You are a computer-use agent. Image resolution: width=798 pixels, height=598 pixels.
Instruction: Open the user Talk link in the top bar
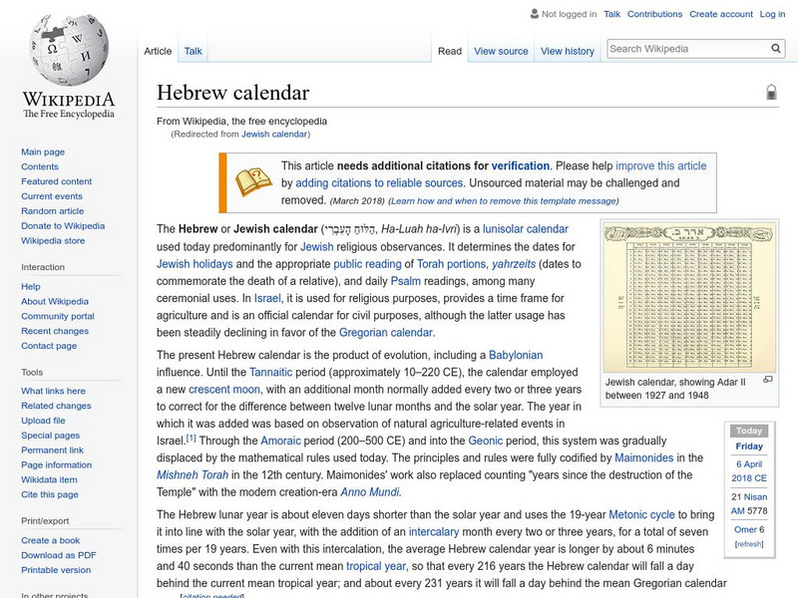[x=611, y=14]
